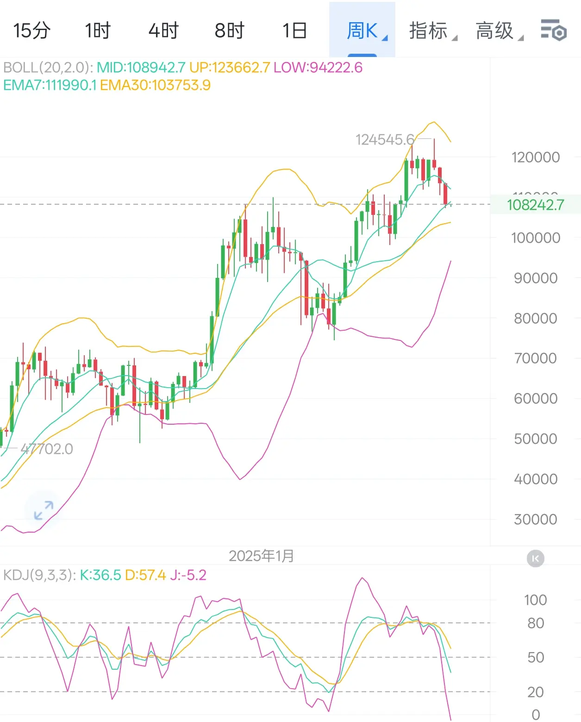Switch to the 1时 timeframe
Image resolution: width=581 pixels, height=722 pixels.
[x=97, y=31]
